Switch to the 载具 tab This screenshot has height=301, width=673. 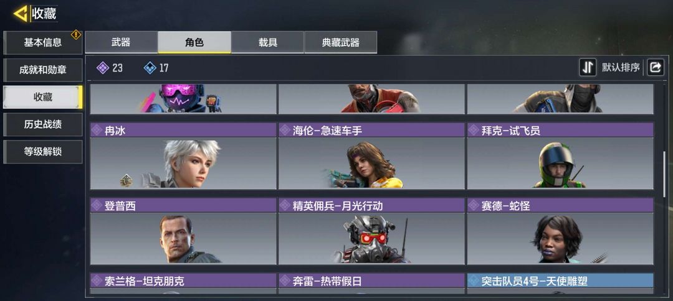[x=267, y=42]
